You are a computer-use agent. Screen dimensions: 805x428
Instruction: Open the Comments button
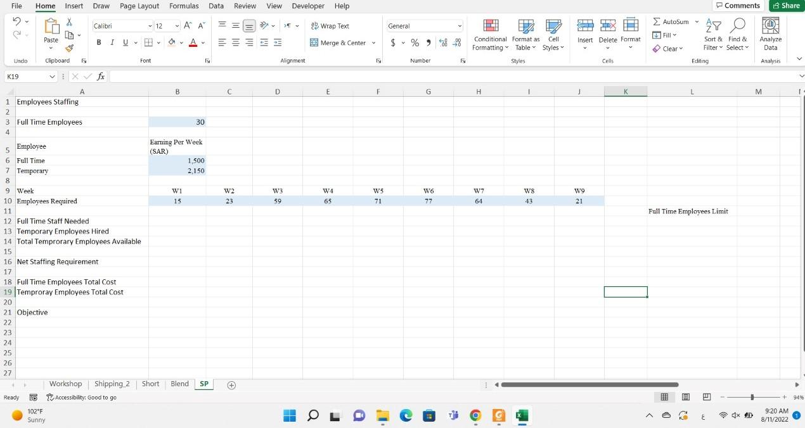(x=737, y=6)
